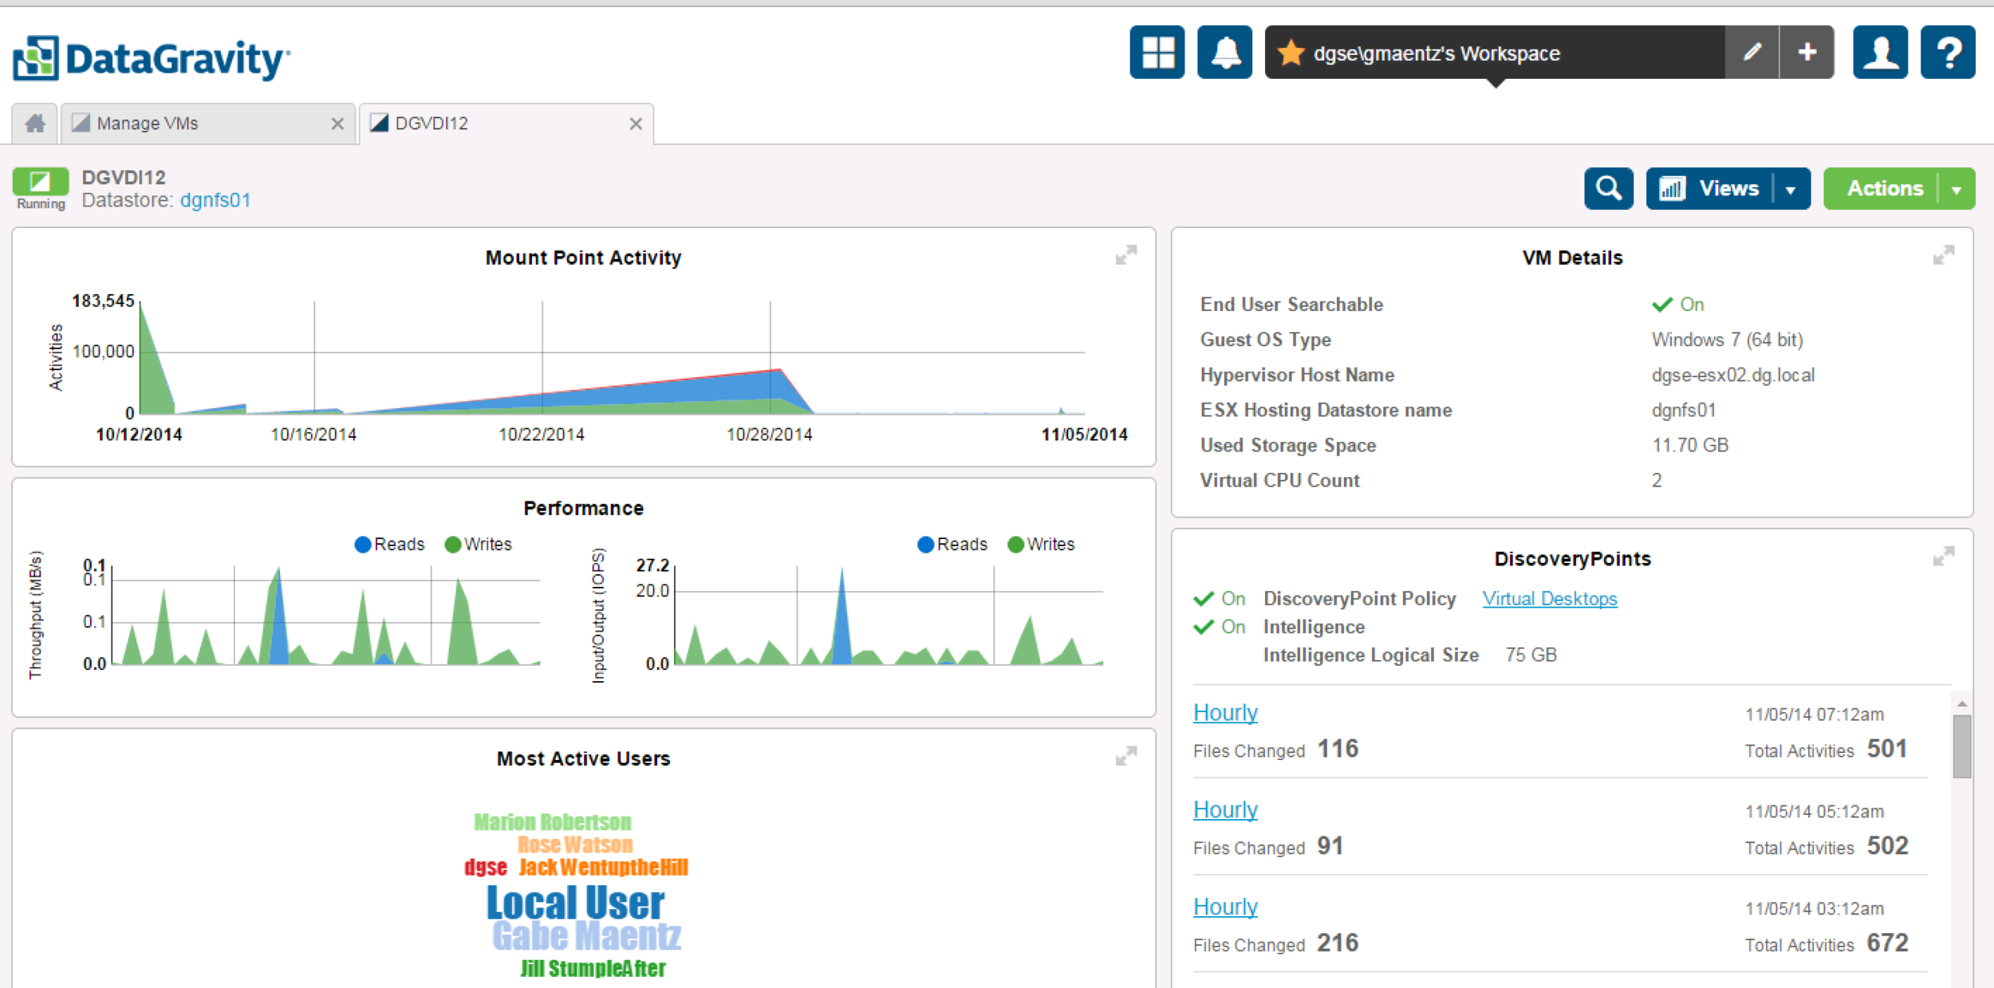Toggle Reads legend in Throughput chart
This screenshot has width=1994, height=988.
[389, 545]
